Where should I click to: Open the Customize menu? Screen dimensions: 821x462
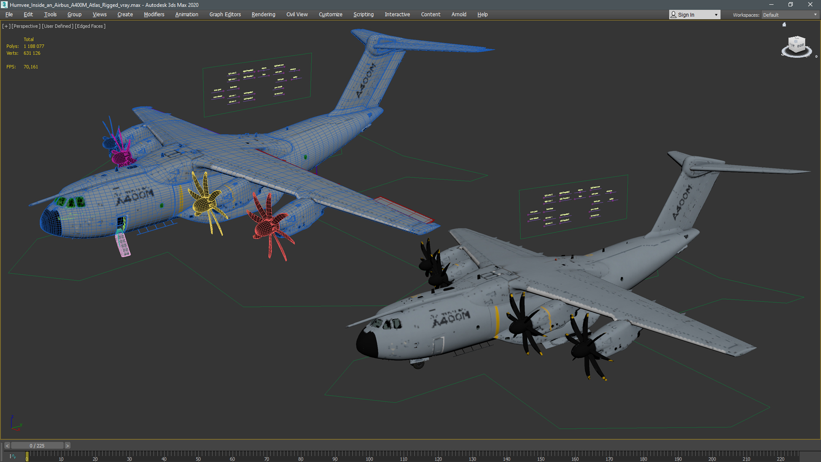click(331, 15)
